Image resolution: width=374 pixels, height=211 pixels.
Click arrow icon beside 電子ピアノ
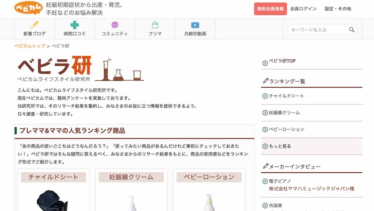tap(265, 181)
